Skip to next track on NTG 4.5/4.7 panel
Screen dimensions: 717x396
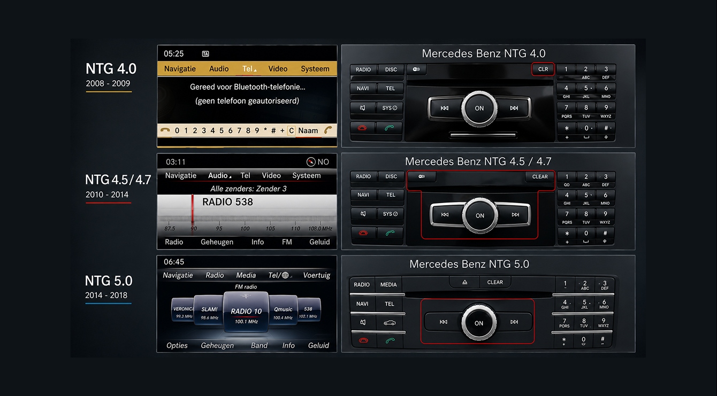[x=515, y=215]
